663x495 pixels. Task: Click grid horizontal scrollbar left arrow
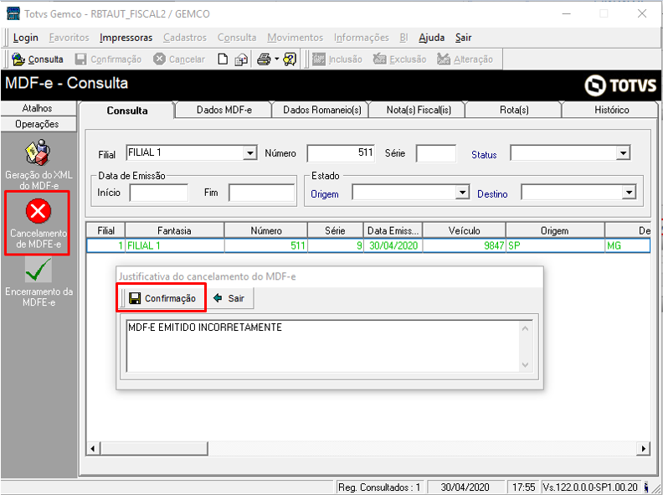[93, 448]
